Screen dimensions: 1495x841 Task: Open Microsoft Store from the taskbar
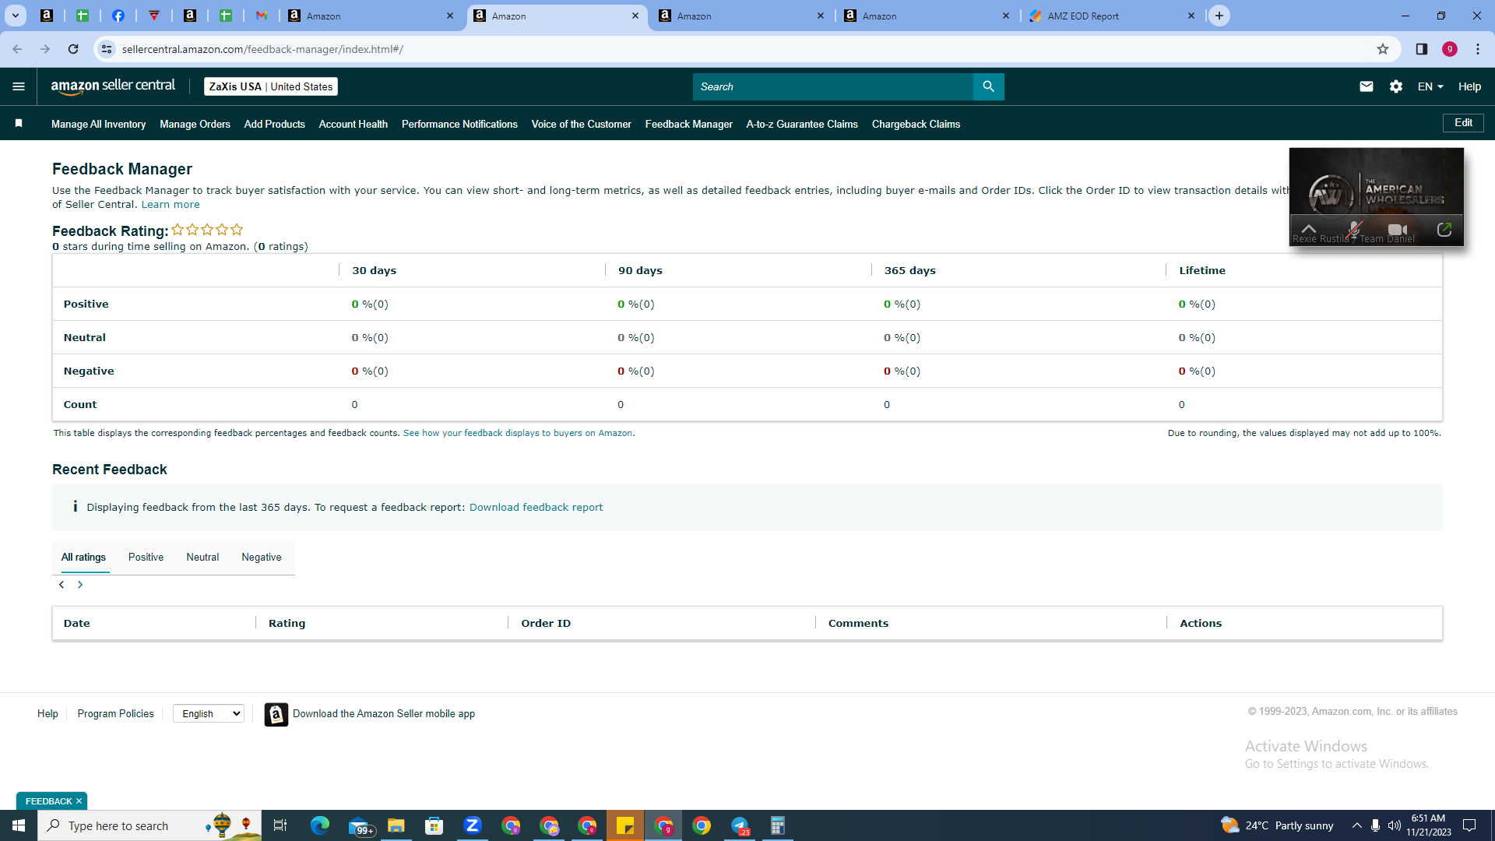434,825
